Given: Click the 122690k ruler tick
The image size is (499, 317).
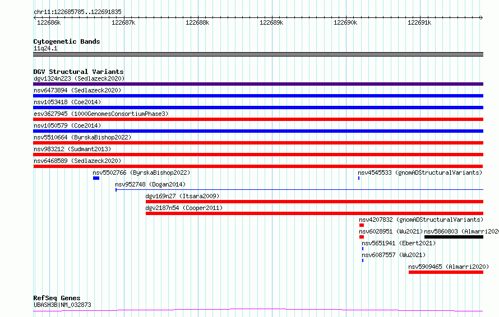Looking at the screenshot, I should coord(345,22).
